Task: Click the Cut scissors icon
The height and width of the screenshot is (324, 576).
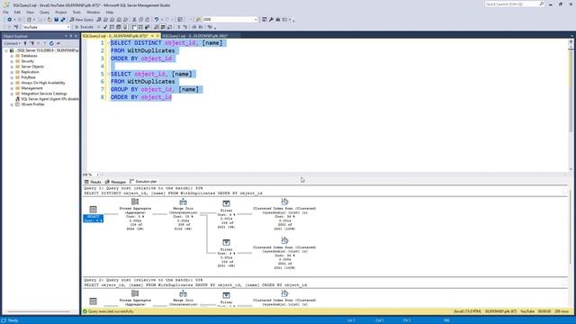Action: pyautogui.click(x=134, y=20)
